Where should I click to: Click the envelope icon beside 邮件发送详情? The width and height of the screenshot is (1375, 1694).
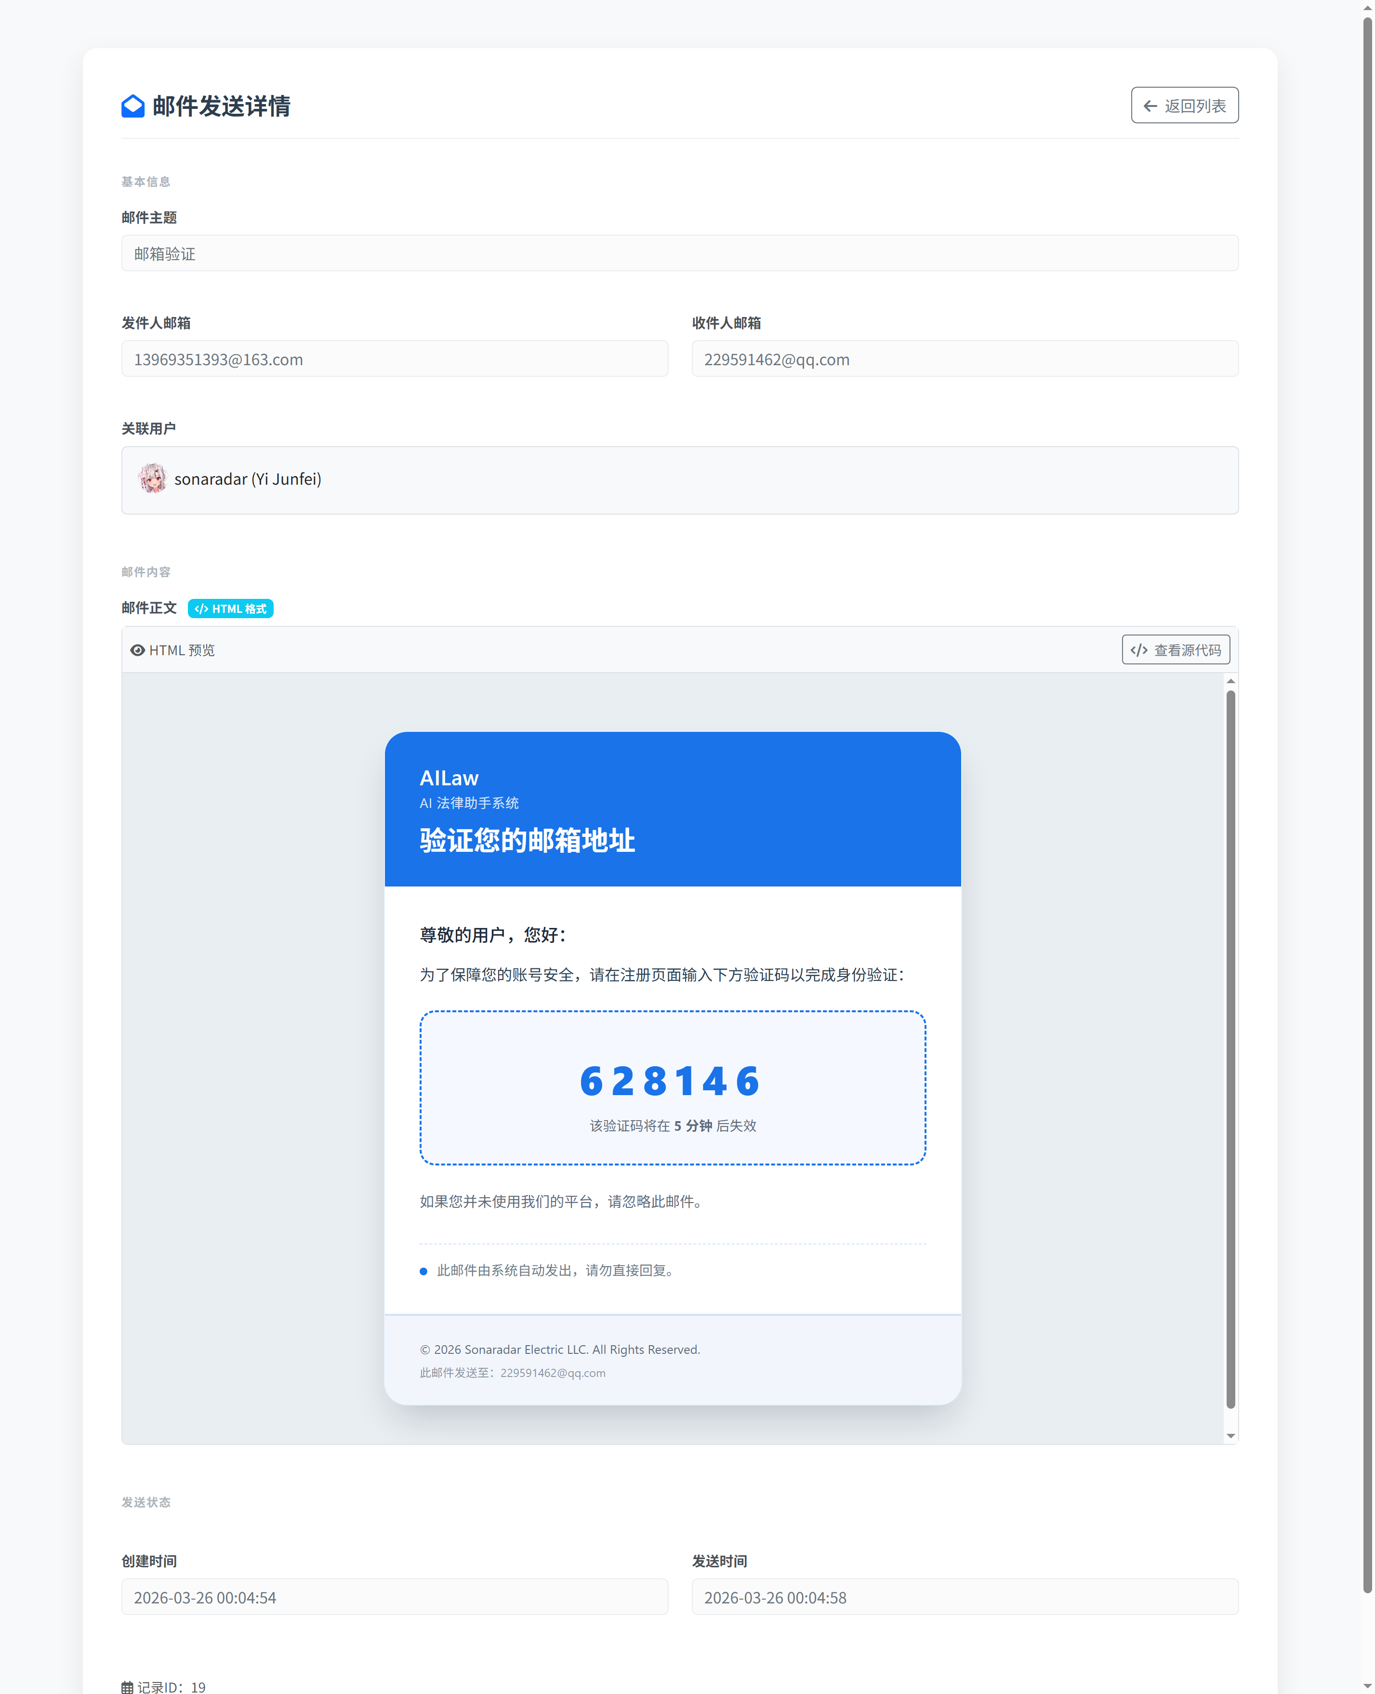[132, 106]
